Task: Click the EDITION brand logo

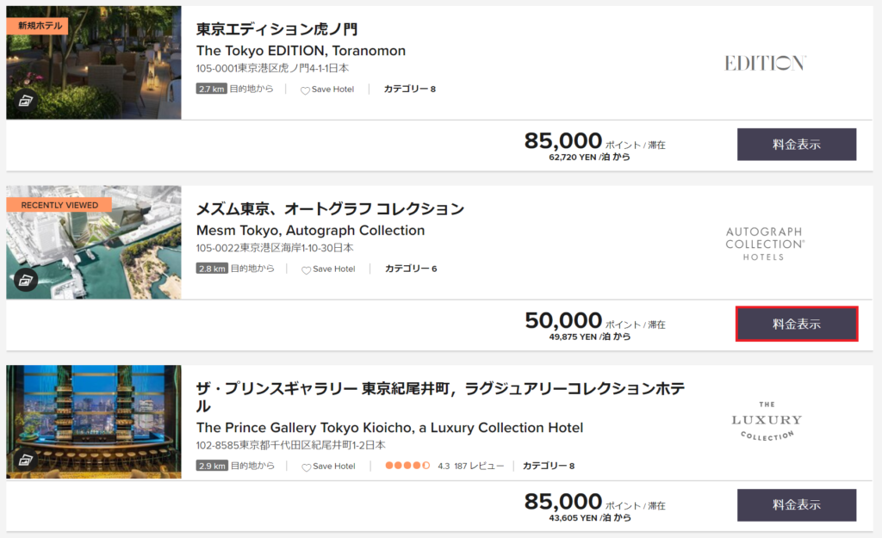Action: (x=765, y=63)
